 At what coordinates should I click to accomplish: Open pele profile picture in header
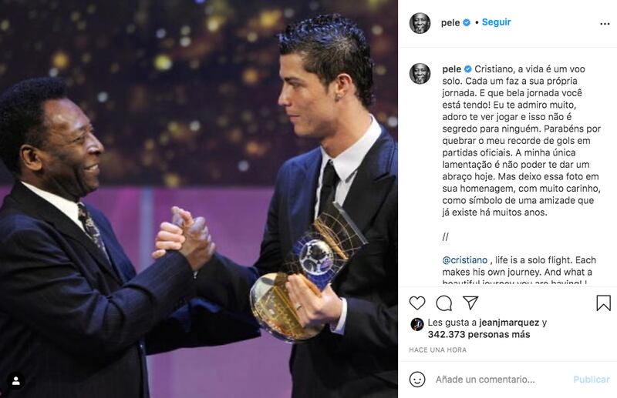click(420, 23)
